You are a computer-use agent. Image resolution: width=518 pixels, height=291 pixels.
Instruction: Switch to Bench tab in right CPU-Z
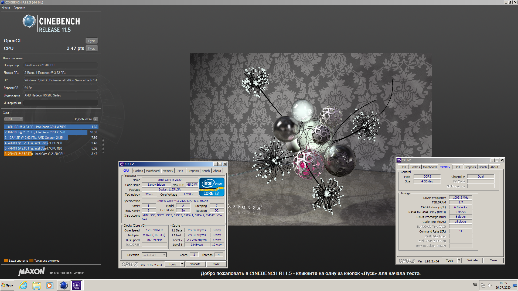point(483,167)
